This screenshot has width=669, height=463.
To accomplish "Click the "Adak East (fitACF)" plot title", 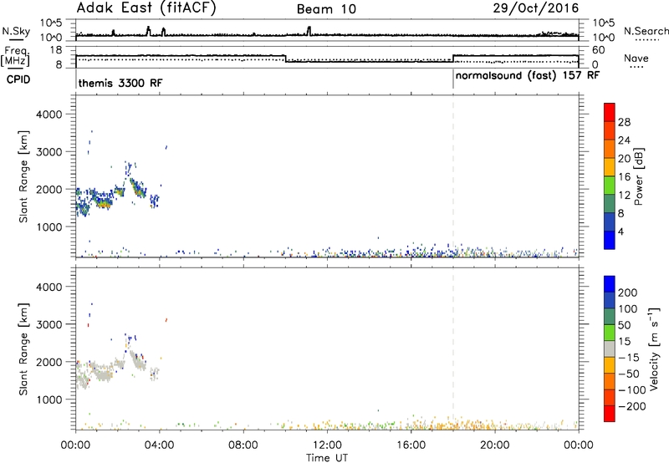I will (x=146, y=8).
